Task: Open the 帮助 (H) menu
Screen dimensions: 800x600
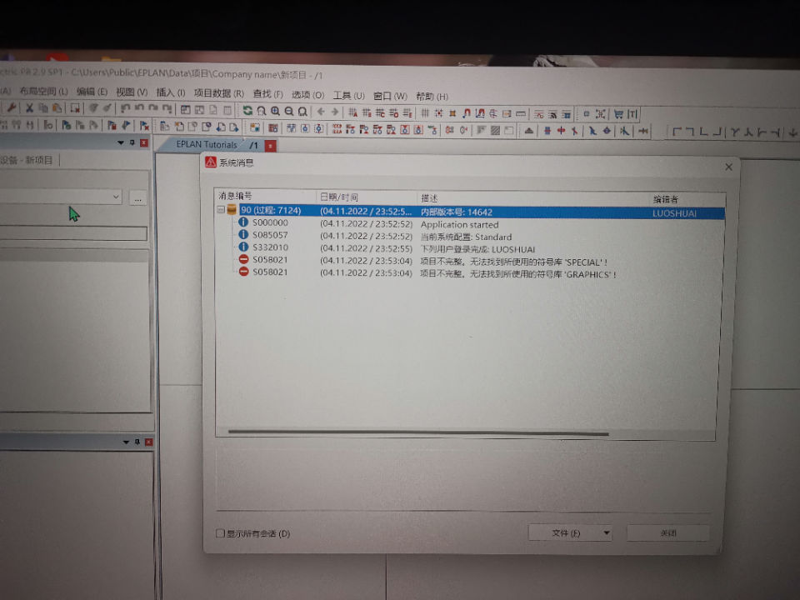Action: tap(432, 97)
